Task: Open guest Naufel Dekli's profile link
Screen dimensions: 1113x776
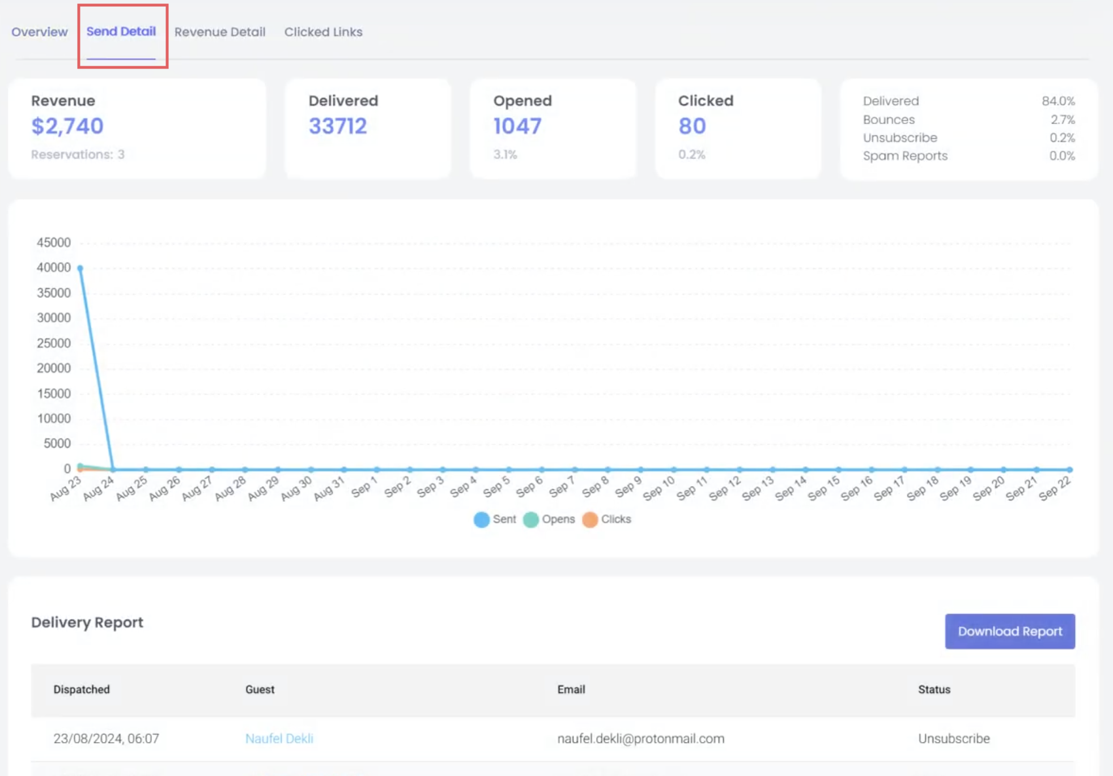Action: 279,738
